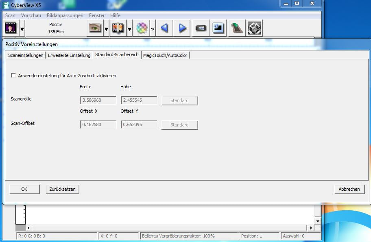371x242 pixels.
Task: Open the Bildanpassungen menu
Action: [x=65, y=15]
